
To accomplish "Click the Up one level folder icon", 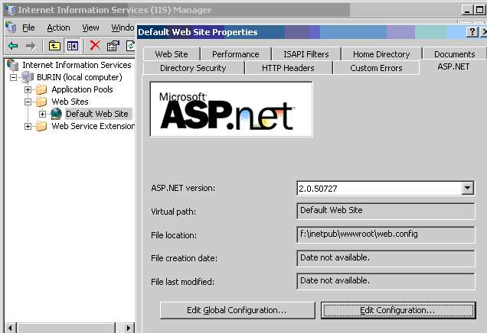I will point(54,46).
